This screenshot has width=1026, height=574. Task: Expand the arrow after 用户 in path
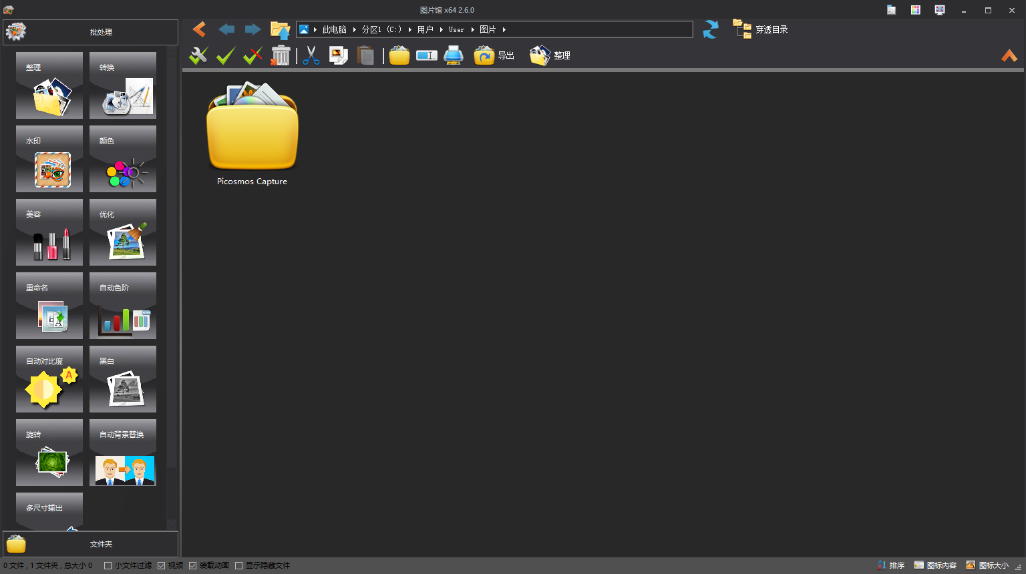442,29
